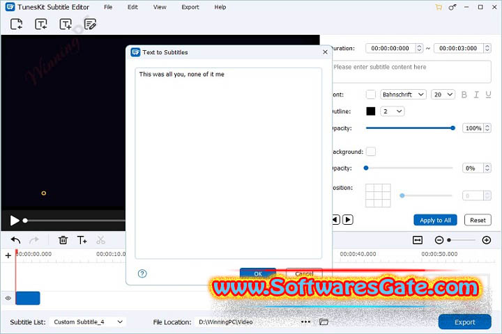Click the subtitle content placeholder field
The image size is (502, 334).
coord(412,72)
